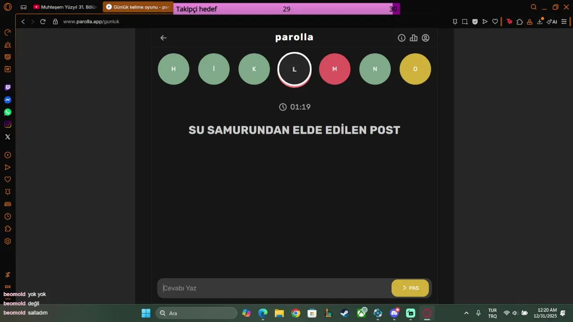Open the parolla profile icon

point(426,38)
